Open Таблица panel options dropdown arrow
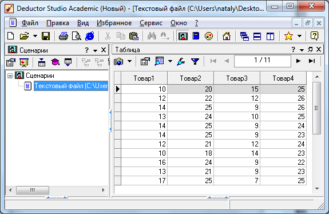This screenshot has height=214, width=329. tap(302, 50)
